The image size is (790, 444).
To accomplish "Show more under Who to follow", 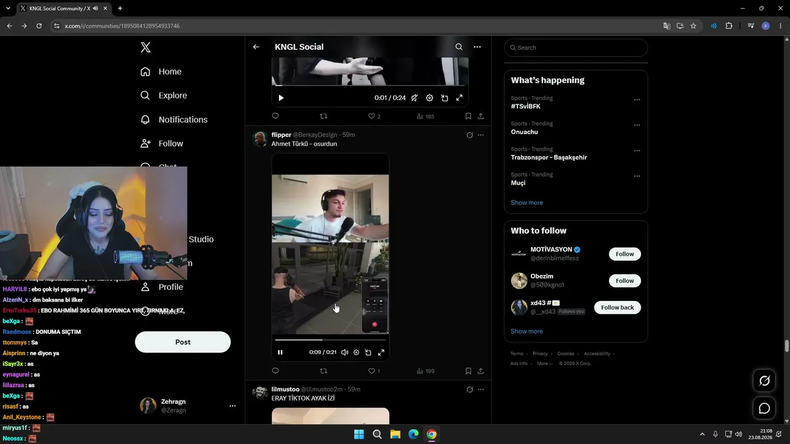I will click(527, 331).
